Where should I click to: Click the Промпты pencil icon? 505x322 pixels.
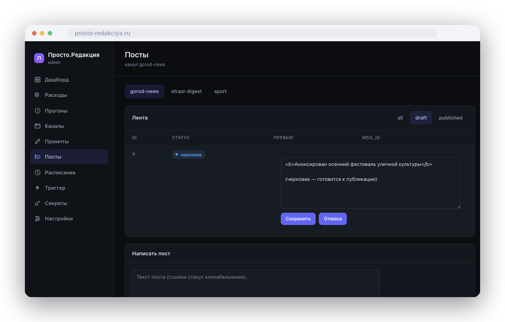37,141
